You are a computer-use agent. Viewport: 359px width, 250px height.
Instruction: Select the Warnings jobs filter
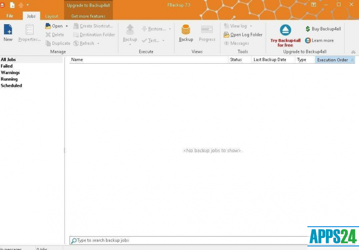coord(10,73)
